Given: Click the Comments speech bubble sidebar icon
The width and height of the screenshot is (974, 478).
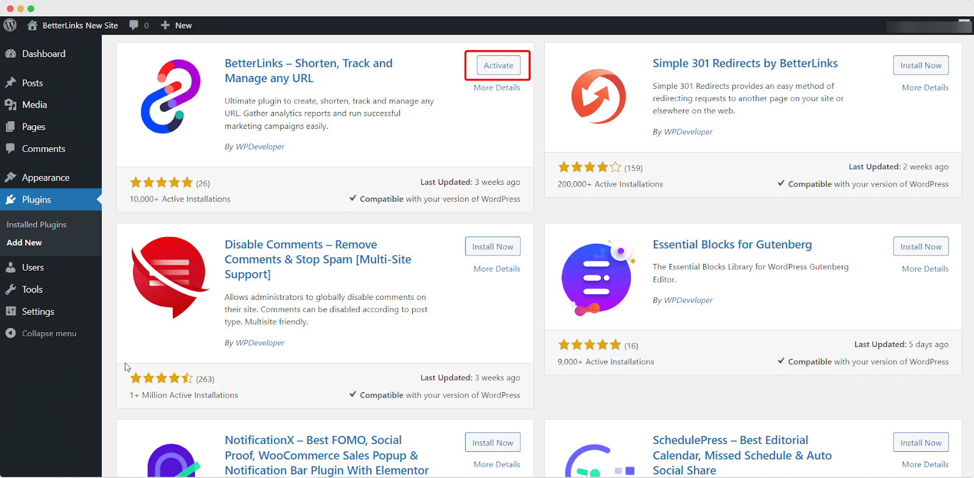Looking at the screenshot, I should point(10,148).
